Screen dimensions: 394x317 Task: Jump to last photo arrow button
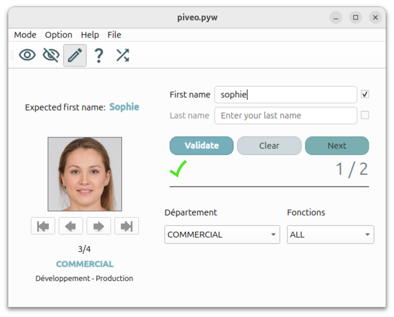pos(127,226)
